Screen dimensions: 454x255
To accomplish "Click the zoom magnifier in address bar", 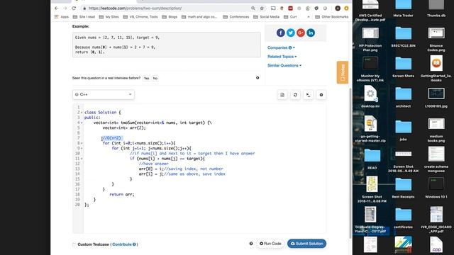I will (x=253, y=8).
